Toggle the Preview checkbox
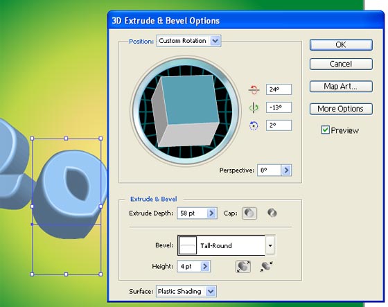The width and height of the screenshot is (388, 307). coord(325,130)
